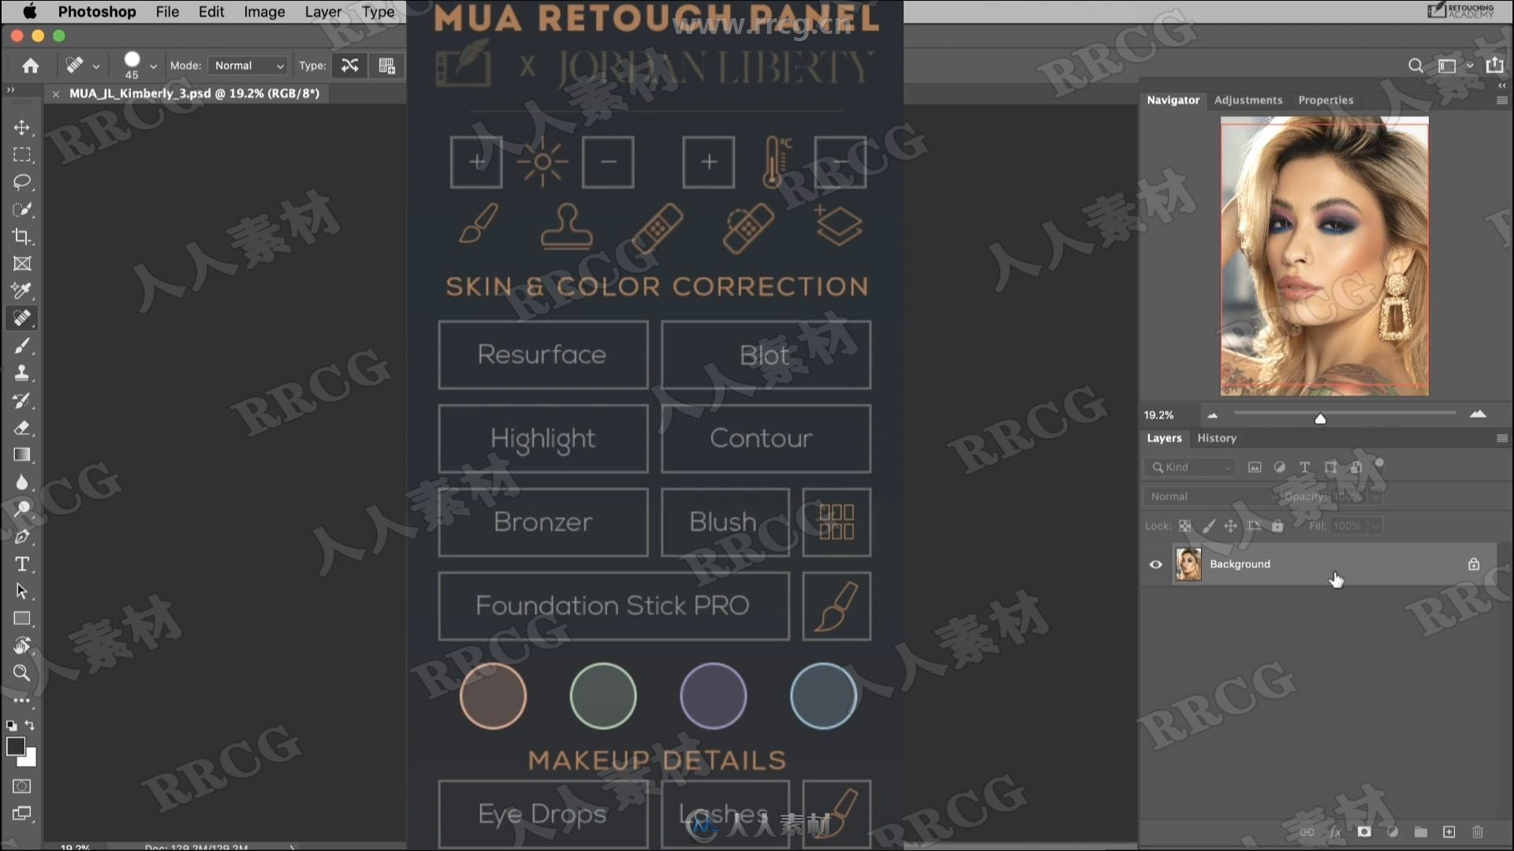Select the Healing Brush tool in toolbar
This screenshot has height=851, width=1514.
point(22,318)
